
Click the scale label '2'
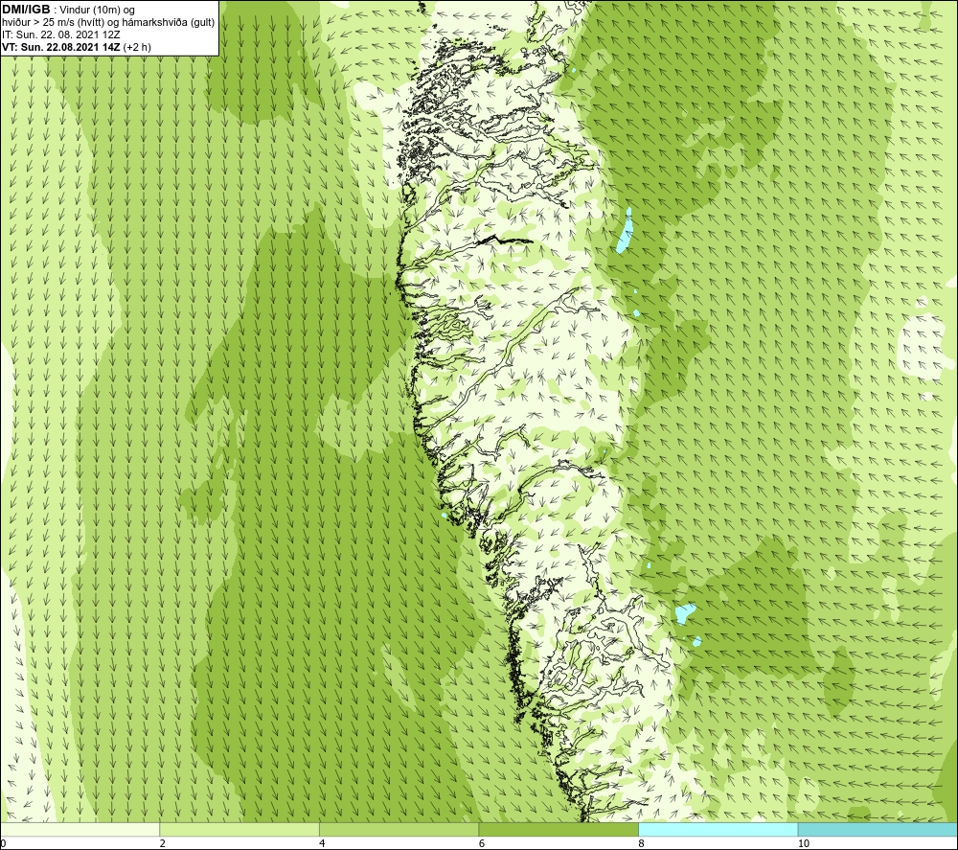coord(163,843)
